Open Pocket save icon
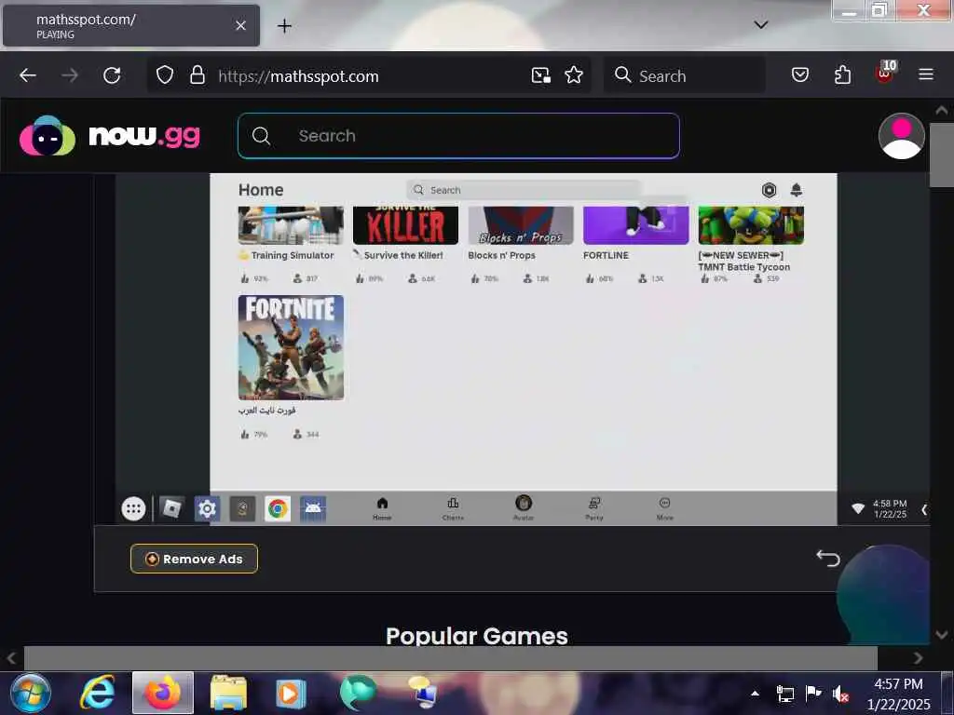The width and height of the screenshot is (954, 715). (800, 75)
